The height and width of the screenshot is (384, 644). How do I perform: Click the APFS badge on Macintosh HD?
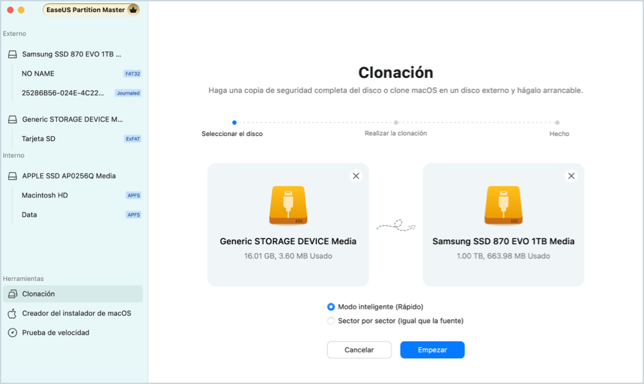pyautogui.click(x=133, y=195)
